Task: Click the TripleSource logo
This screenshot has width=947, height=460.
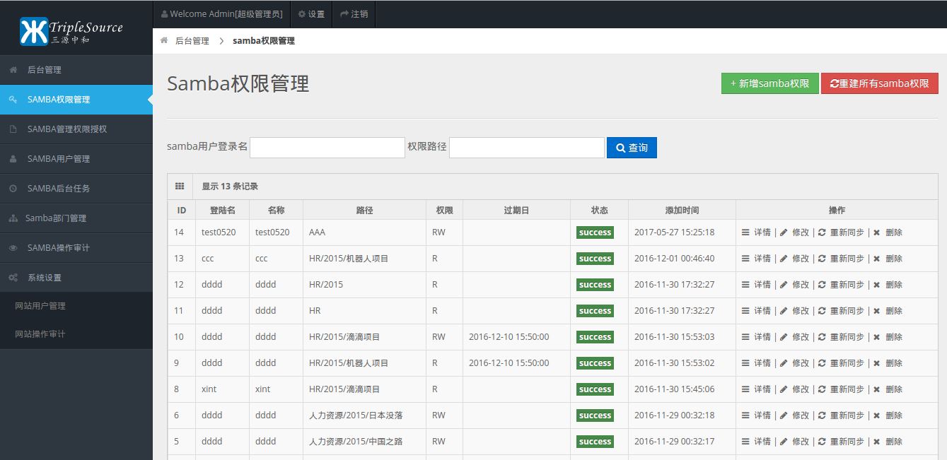Action: 71,30
